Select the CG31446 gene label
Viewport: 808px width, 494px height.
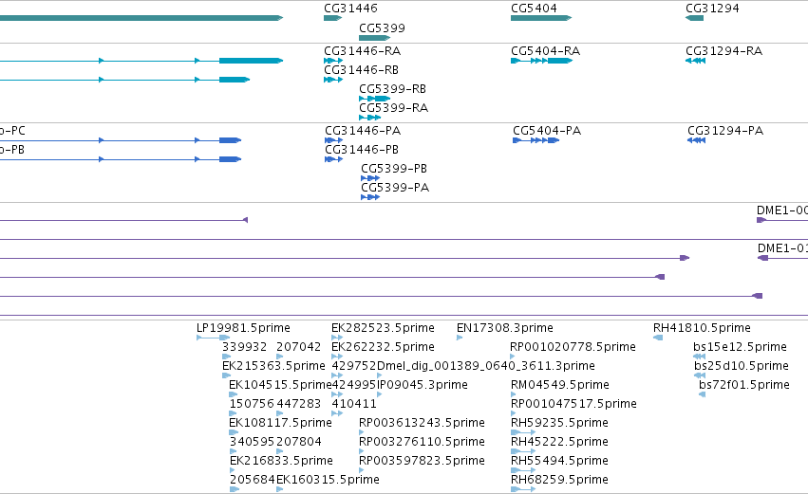350,9
